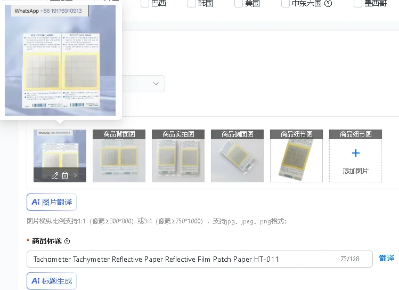The width and height of the screenshot is (399, 290).
Task: Click the blue plus icon to add image
Action: 355,153
